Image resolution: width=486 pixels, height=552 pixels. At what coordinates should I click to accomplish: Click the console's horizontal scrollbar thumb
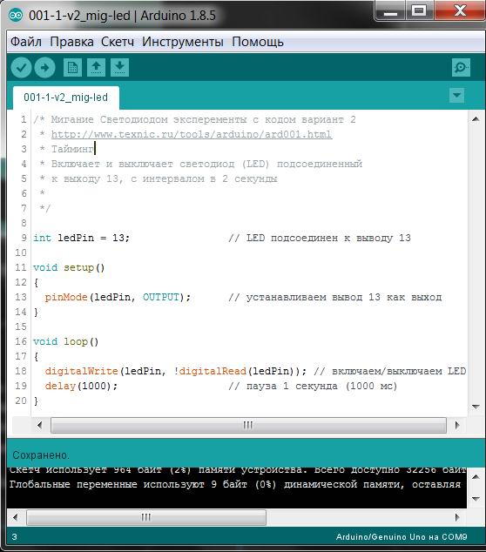tap(146, 517)
